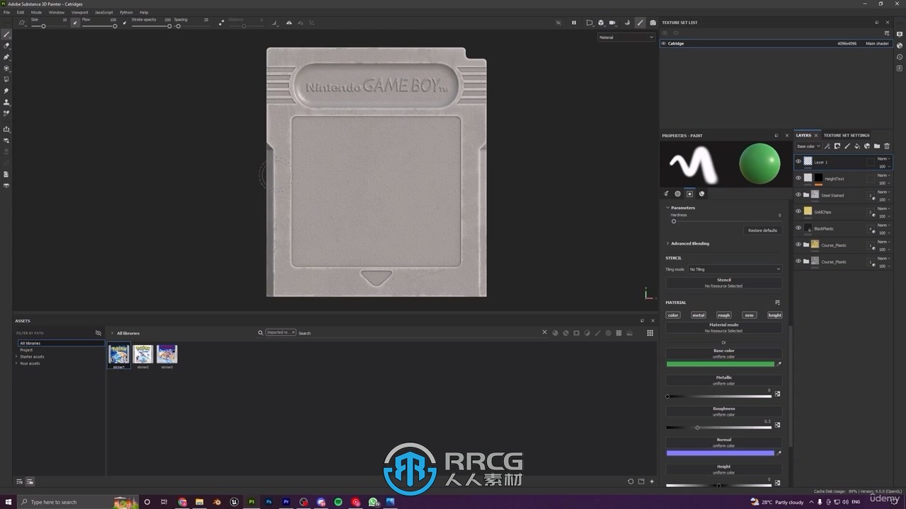Open camera settings icon in viewport toolbar
Viewport: 906px width, 509px height.
613,23
